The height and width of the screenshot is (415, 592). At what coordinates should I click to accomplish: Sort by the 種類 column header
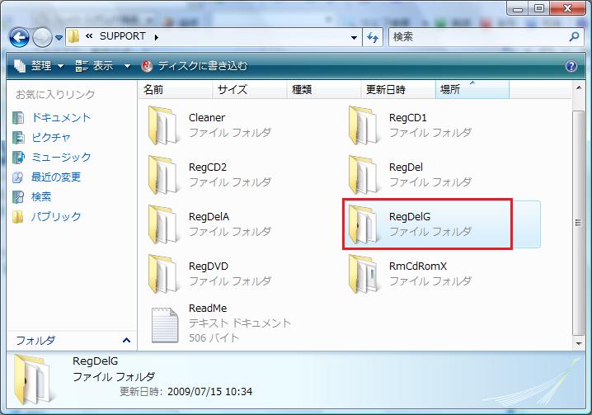pos(323,90)
